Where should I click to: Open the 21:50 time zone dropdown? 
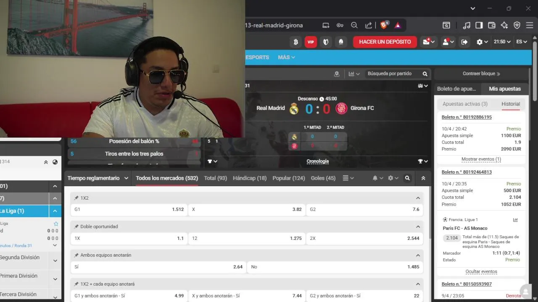tap(502, 42)
